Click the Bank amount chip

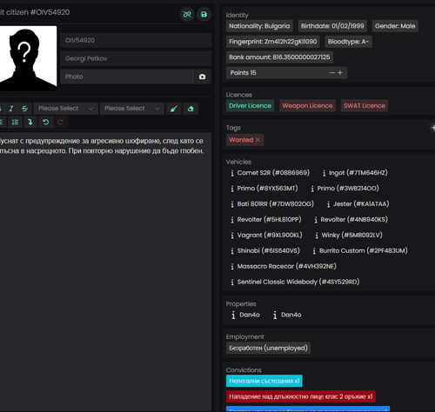(279, 57)
